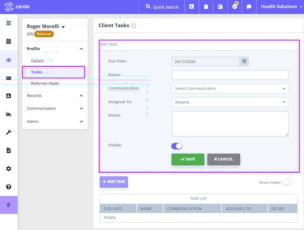
Task: Open the chat bubble messages icon
Action: [x=249, y=7]
